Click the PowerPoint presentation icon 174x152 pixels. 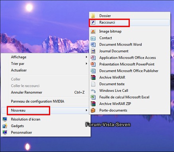tap(93, 64)
